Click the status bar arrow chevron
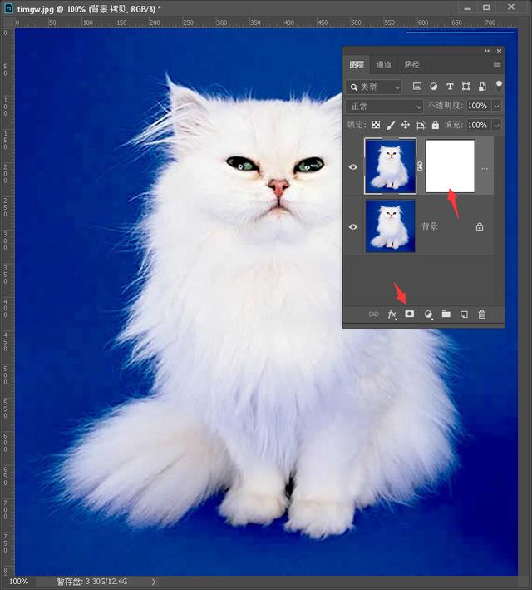The image size is (532, 590). tap(154, 582)
